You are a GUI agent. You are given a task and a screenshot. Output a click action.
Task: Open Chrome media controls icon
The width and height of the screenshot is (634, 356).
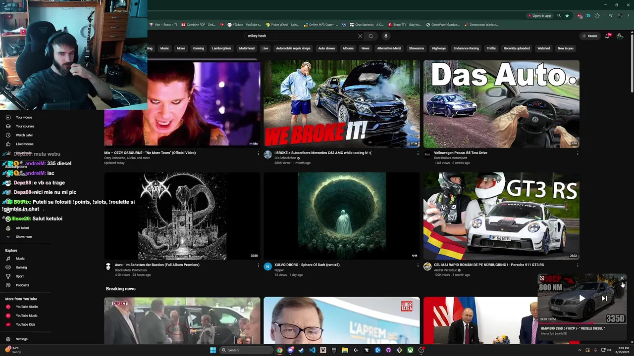point(611,16)
